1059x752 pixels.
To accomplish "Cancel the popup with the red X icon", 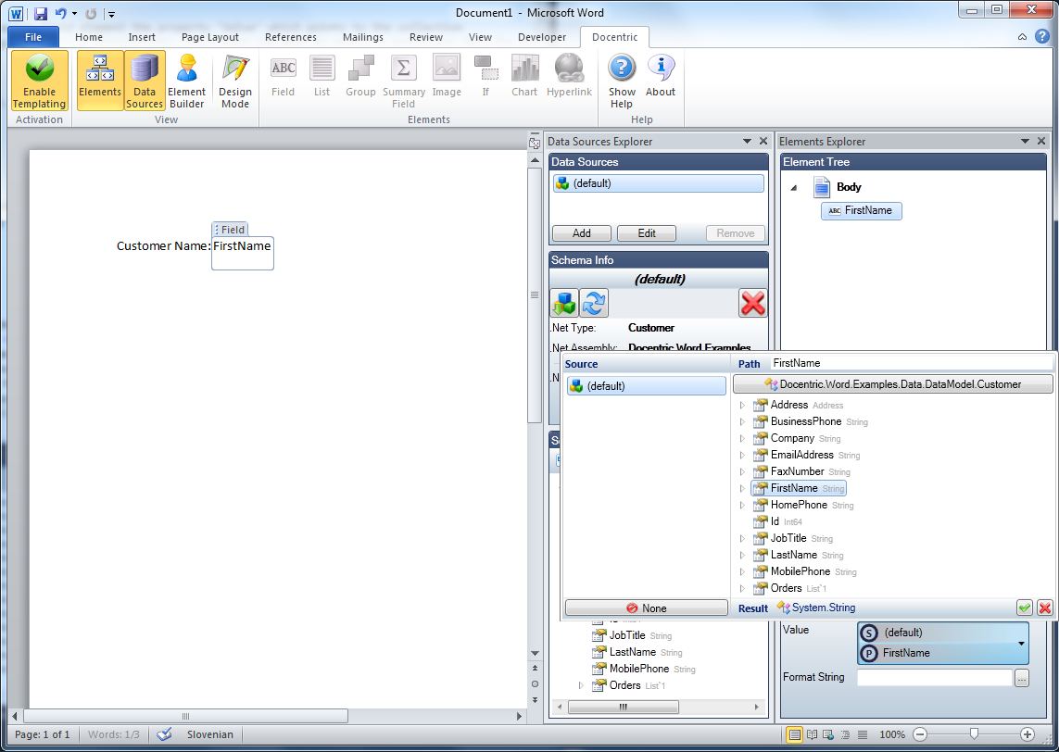I will tap(1044, 608).
